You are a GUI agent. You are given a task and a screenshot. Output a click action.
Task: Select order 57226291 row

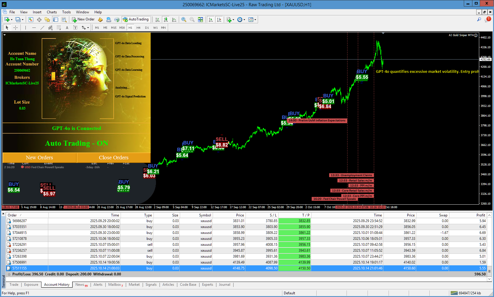click(246, 245)
